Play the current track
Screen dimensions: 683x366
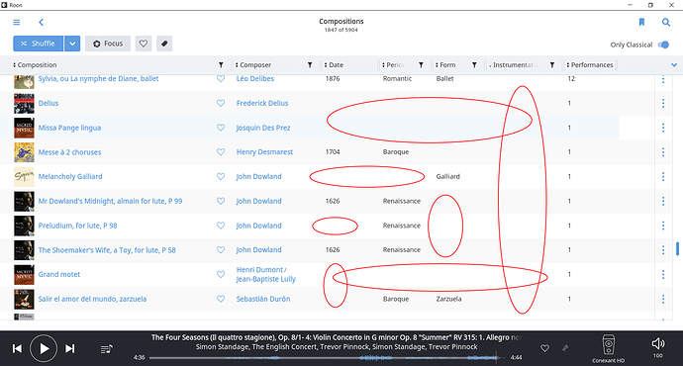tap(44, 348)
